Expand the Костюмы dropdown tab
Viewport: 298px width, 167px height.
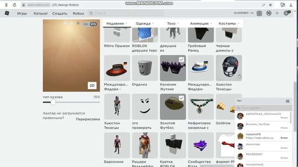[229, 24]
